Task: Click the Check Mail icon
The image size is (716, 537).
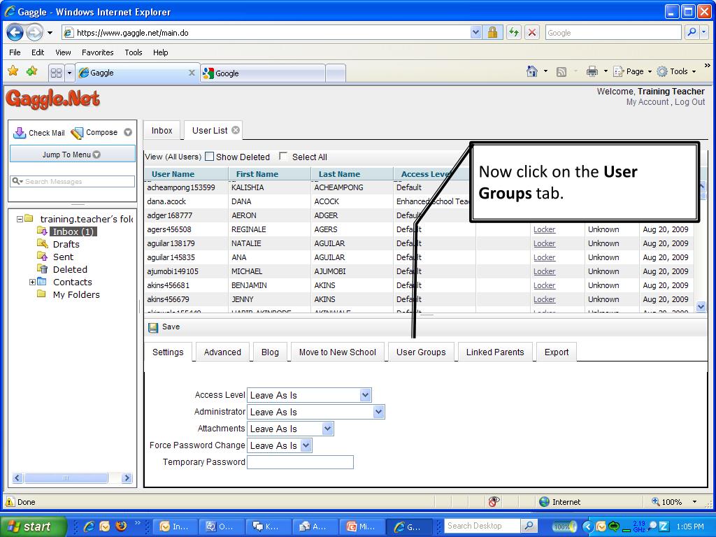Action: coord(20,133)
